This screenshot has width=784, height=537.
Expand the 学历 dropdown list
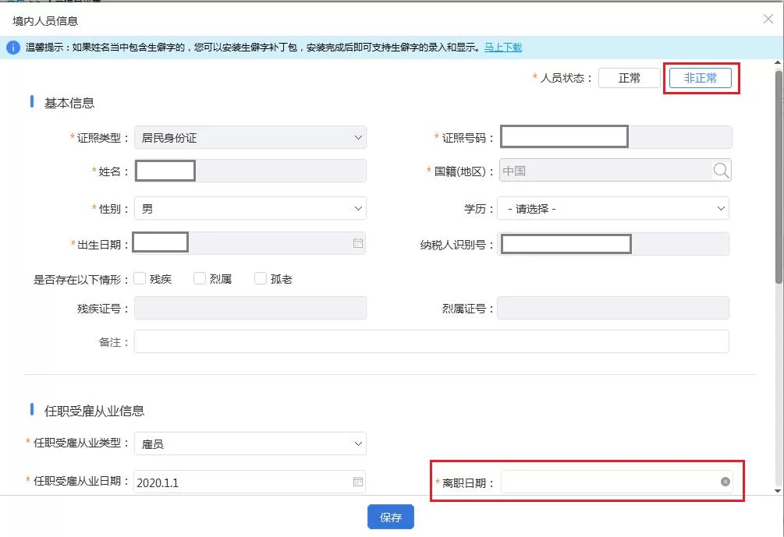(x=613, y=209)
